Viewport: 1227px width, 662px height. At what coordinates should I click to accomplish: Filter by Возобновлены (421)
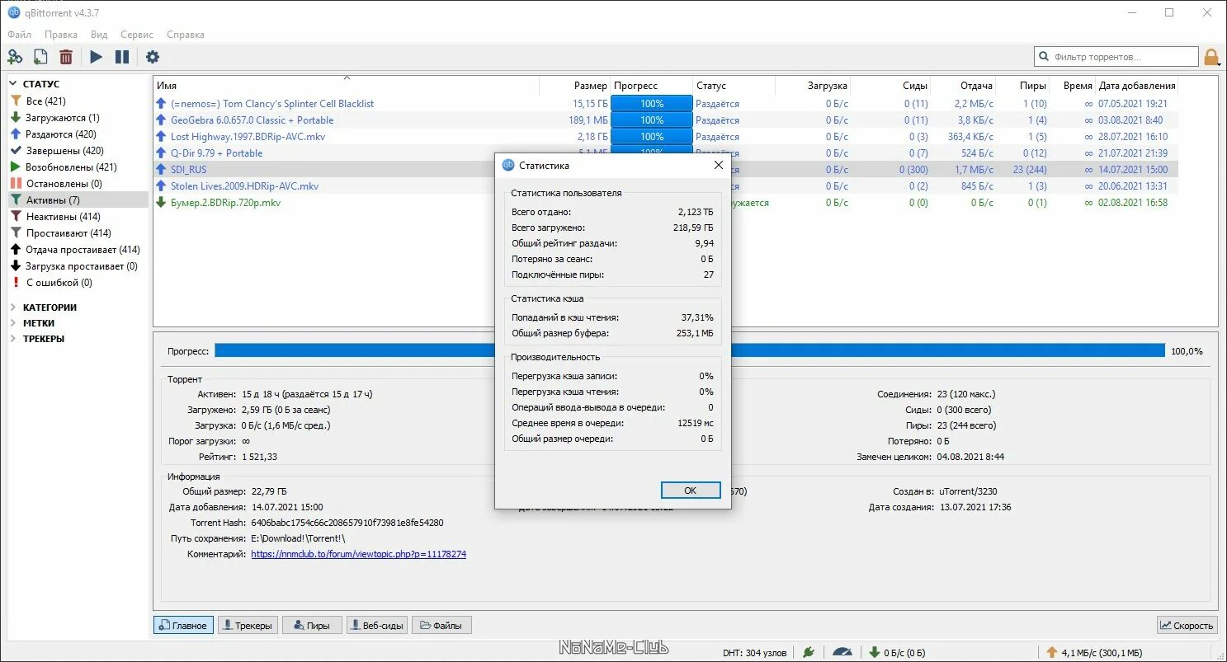[78, 167]
